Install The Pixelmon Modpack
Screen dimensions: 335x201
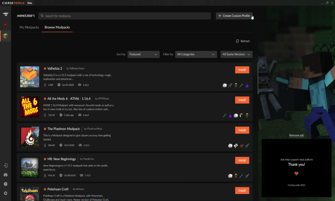click(x=242, y=130)
